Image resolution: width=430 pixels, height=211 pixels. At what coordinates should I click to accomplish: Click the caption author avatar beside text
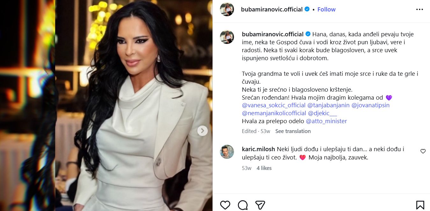point(227,37)
